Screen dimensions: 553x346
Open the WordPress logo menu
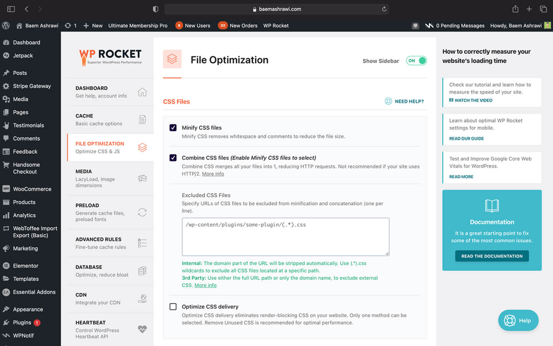(6, 25)
